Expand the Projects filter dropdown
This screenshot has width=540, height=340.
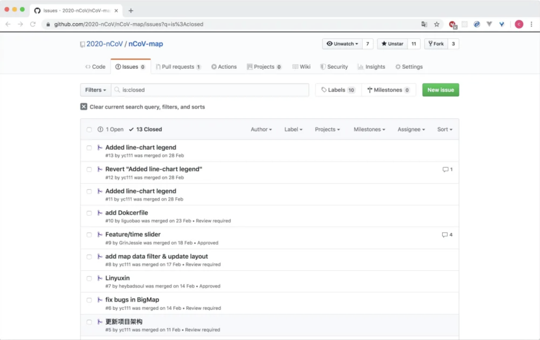pos(327,129)
